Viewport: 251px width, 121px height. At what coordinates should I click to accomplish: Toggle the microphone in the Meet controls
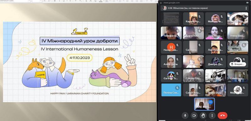coord(185,115)
